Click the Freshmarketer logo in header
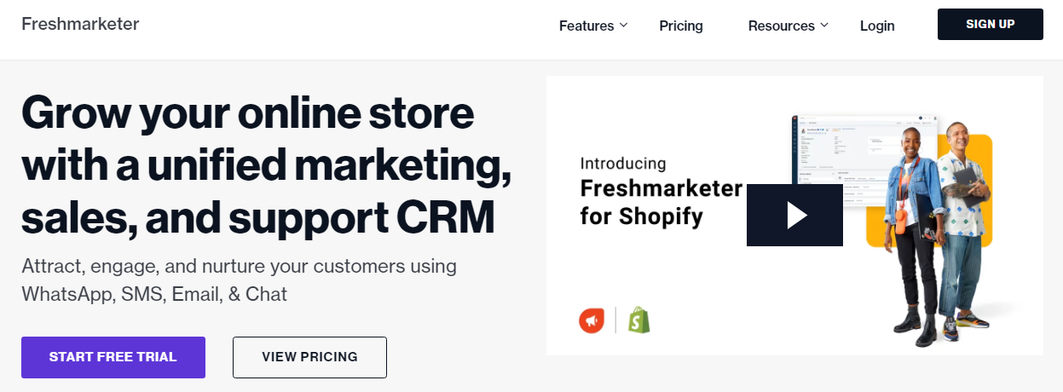The width and height of the screenshot is (1063, 392). 80,24
